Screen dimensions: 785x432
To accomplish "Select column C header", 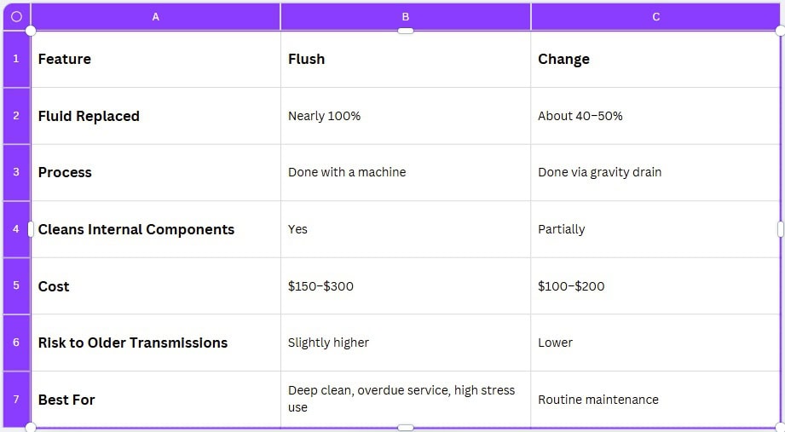I will point(655,16).
